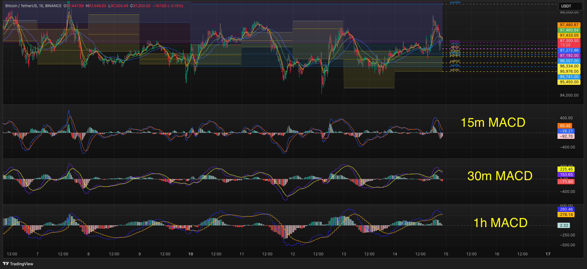Click the TradingView text link

(21, 264)
